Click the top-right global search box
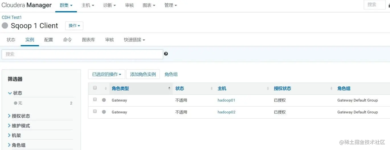 click(x=375, y=5)
